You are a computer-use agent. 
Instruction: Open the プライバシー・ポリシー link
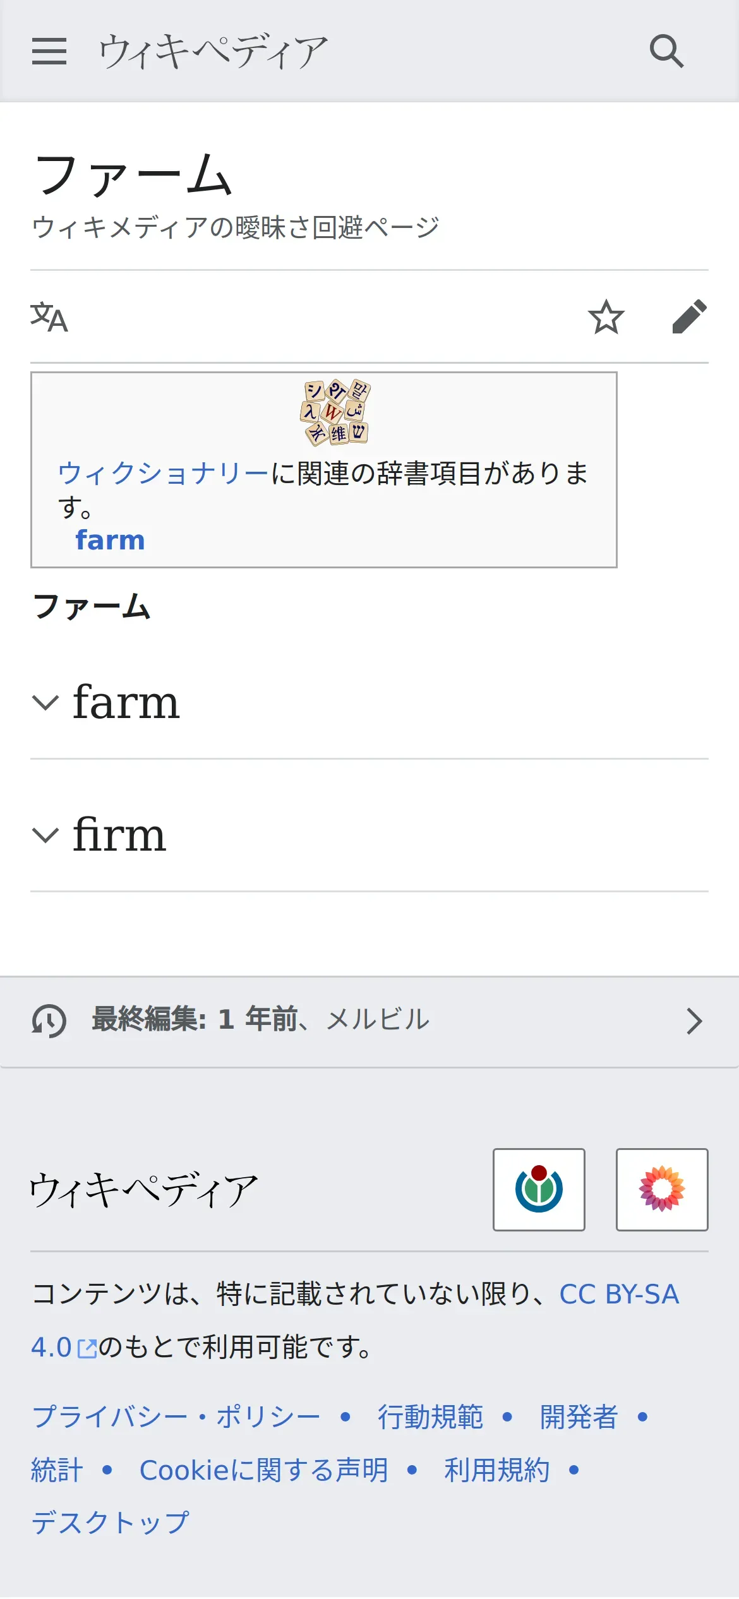point(176,1416)
